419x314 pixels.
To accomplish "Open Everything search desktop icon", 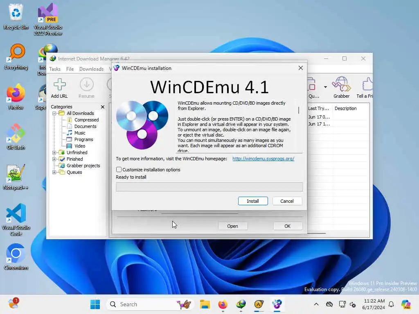I will click(x=16, y=56).
